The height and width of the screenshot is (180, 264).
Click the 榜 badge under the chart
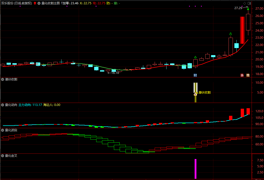point(248,75)
